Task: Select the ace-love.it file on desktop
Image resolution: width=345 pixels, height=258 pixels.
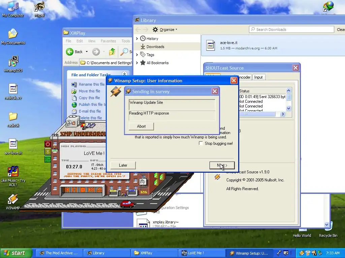Action: (x=13, y=147)
